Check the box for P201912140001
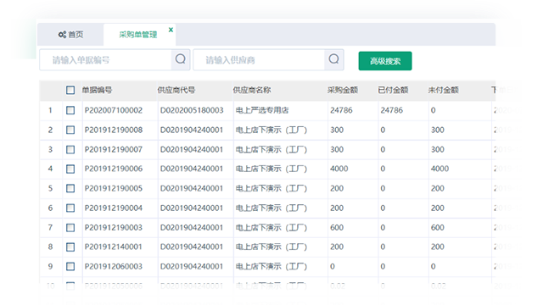Viewport: 543px width, 305px height. (70, 247)
